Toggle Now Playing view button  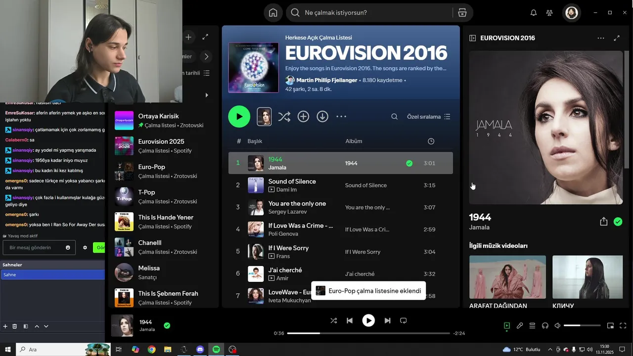pos(507,325)
